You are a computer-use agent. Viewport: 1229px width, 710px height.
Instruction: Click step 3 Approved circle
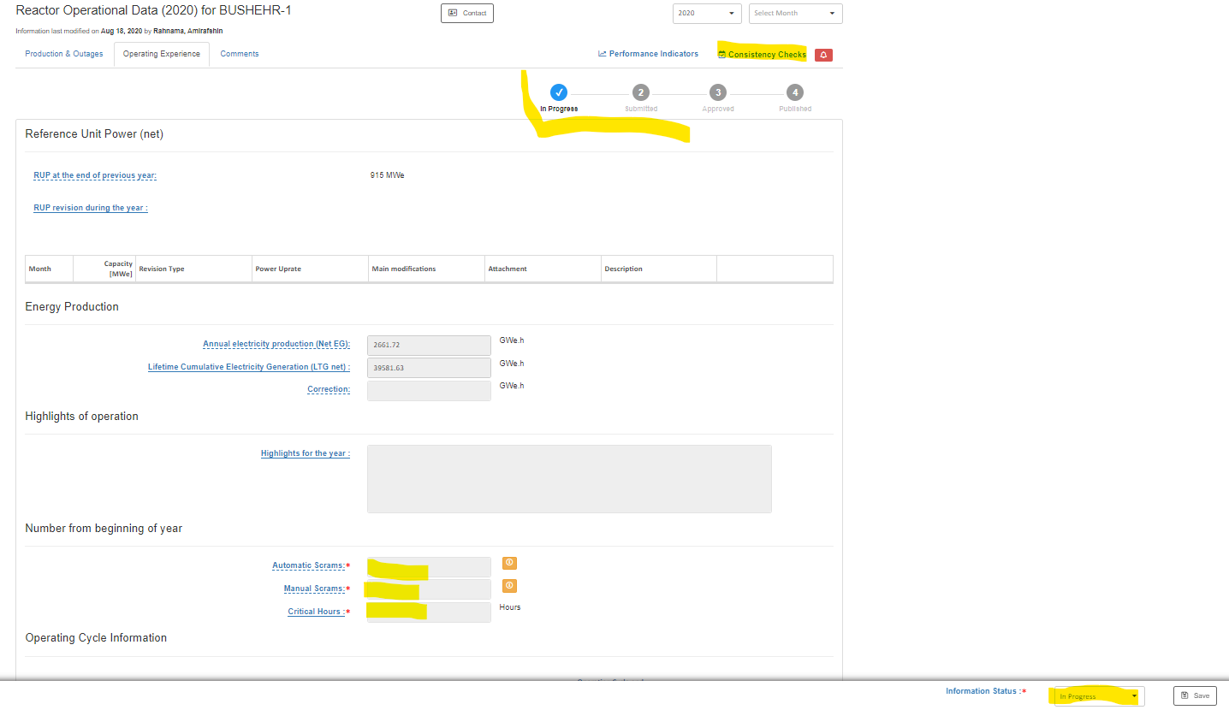pos(718,92)
